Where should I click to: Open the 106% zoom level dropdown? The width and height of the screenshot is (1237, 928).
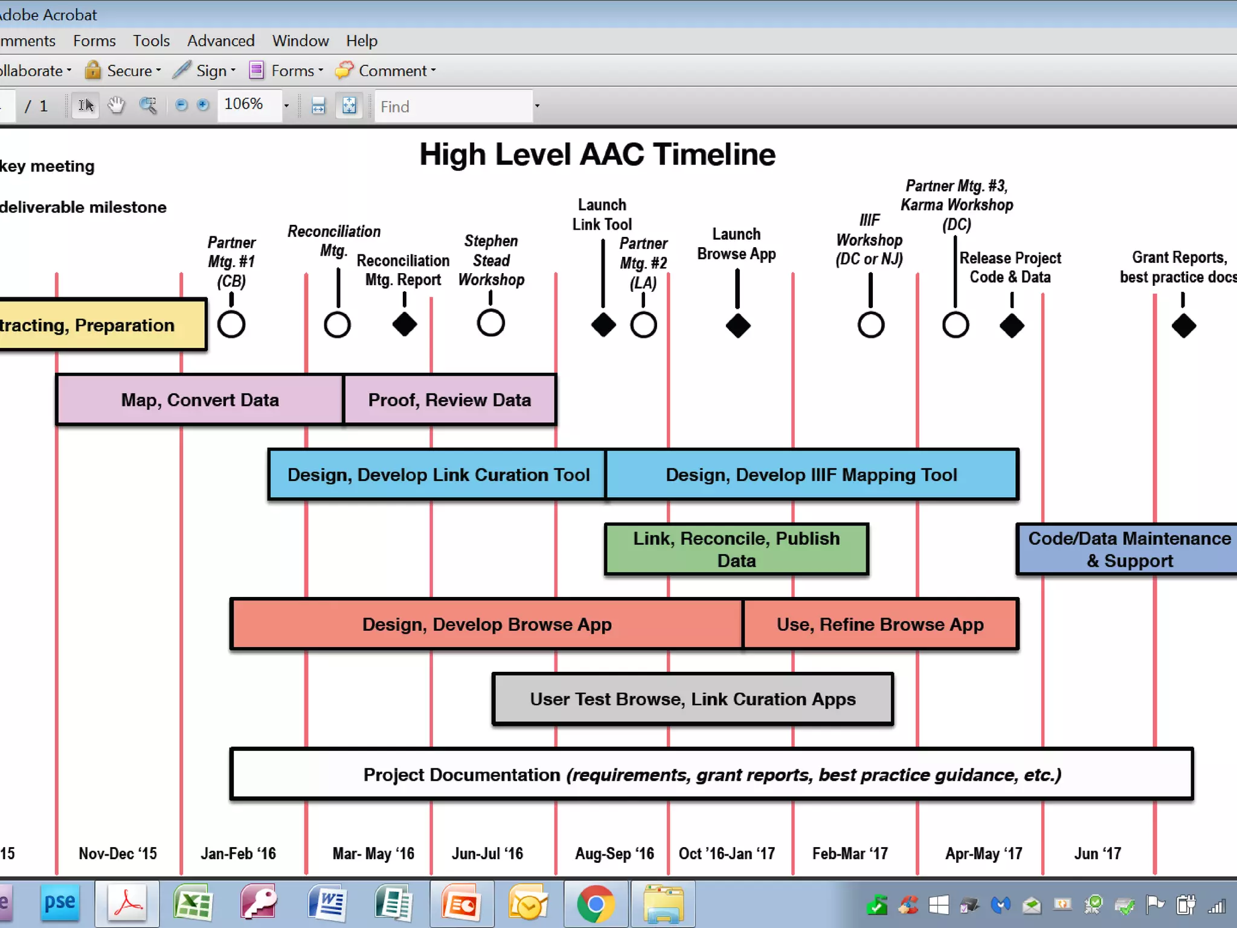click(286, 106)
